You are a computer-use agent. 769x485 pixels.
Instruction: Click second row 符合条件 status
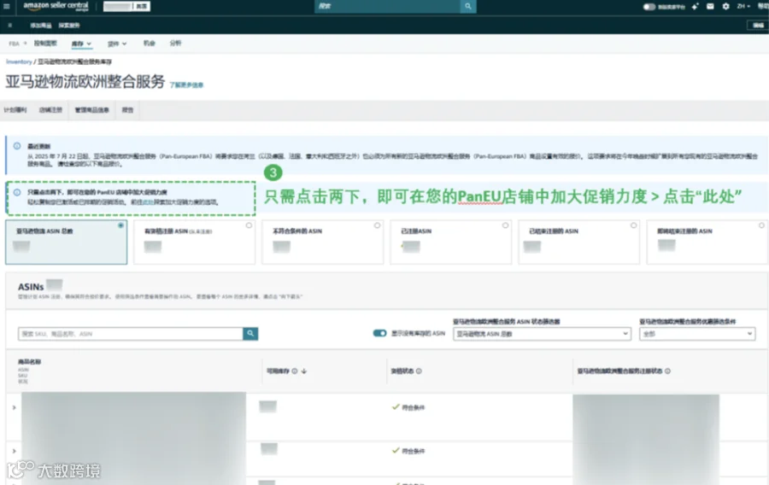click(408, 451)
